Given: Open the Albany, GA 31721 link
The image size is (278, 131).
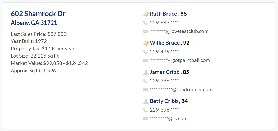Looking at the screenshot, I should point(34,23).
